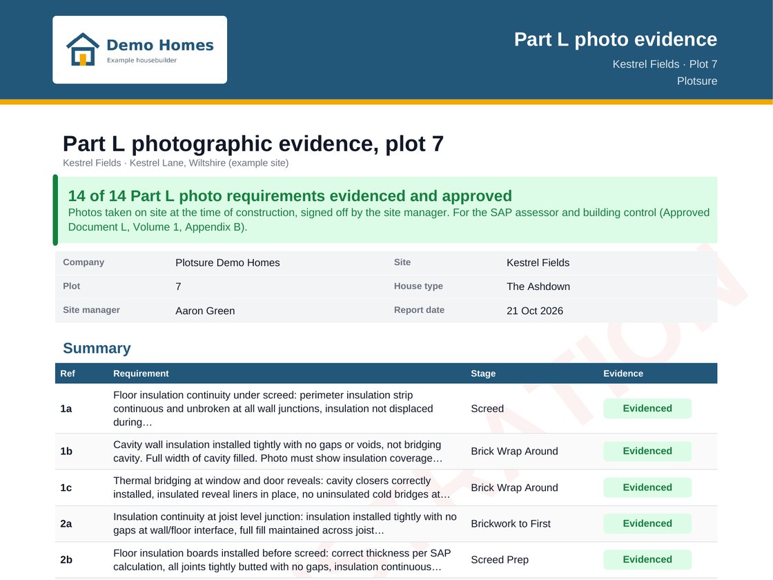
Task: Click 'Thermal bridging at window and door reveals' requirement
Action: [x=282, y=487]
